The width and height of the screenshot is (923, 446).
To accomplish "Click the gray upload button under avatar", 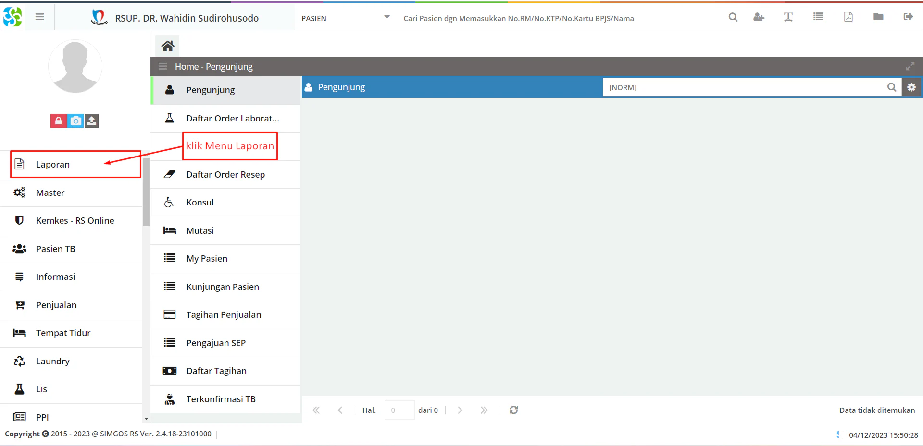I will (x=92, y=121).
